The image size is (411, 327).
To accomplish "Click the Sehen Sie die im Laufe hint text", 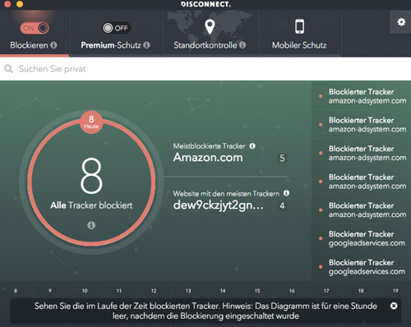I will pyautogui.click(x=205, y=311).
